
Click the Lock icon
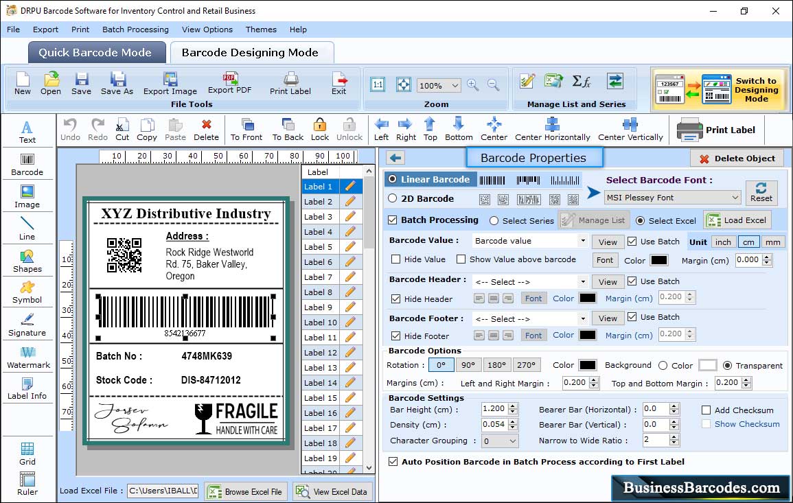tap(320, 130)
